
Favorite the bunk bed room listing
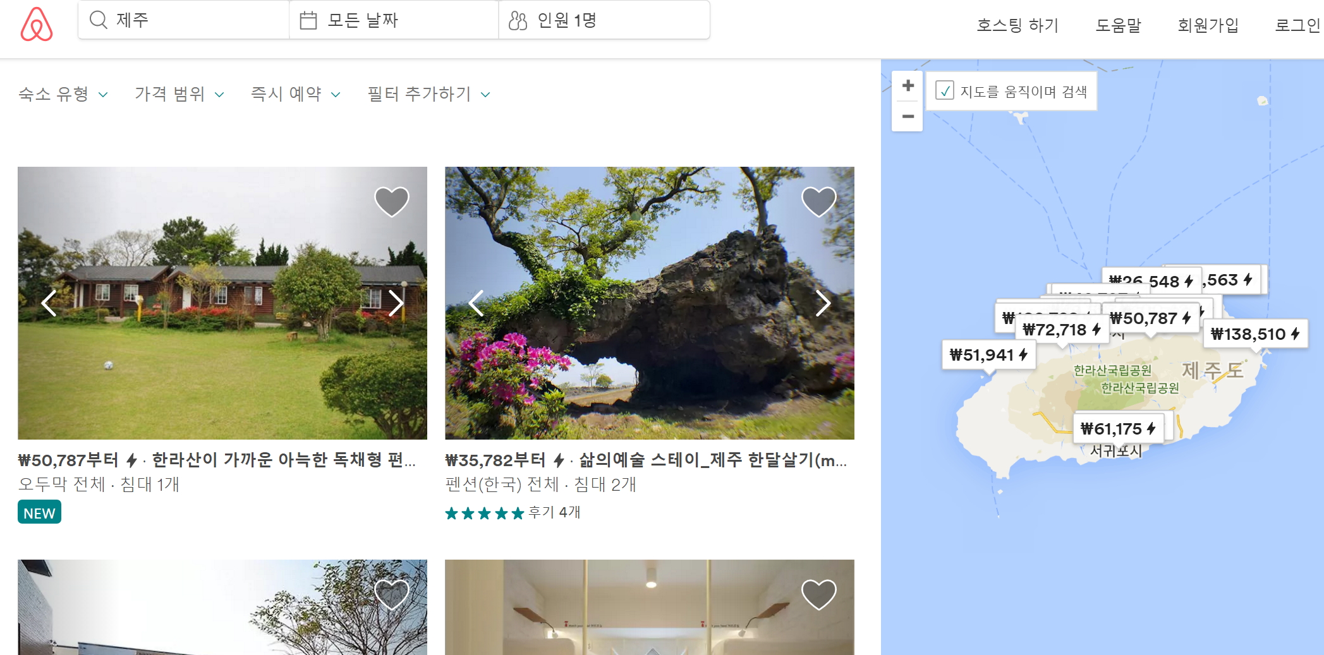tap(819, 594)
